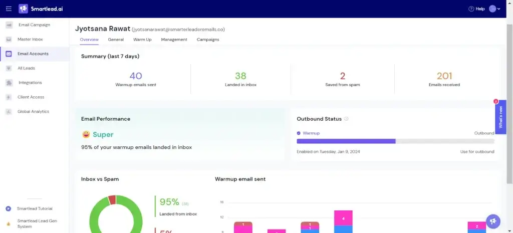Go to Email Campaign in sidebar

pos(35,25)
